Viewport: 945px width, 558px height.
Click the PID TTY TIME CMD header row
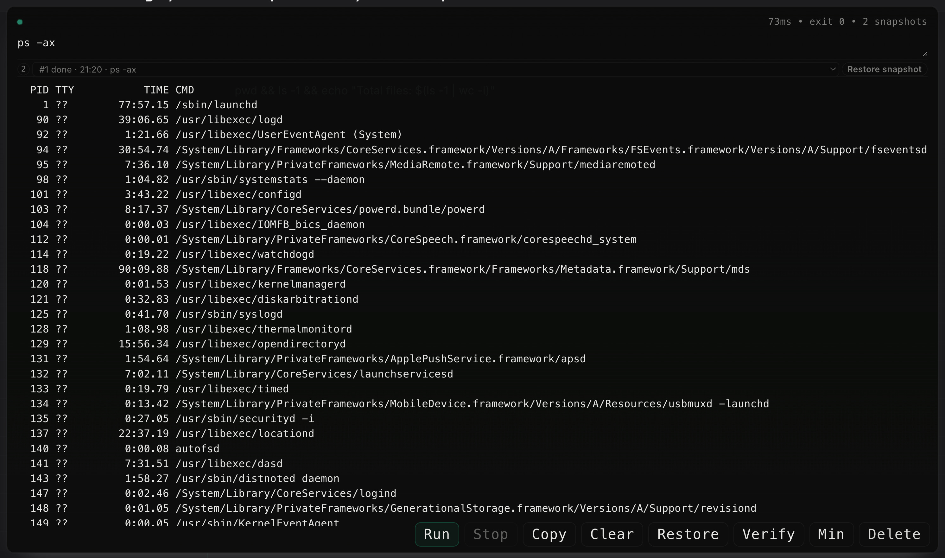click(x=112, y=90)
